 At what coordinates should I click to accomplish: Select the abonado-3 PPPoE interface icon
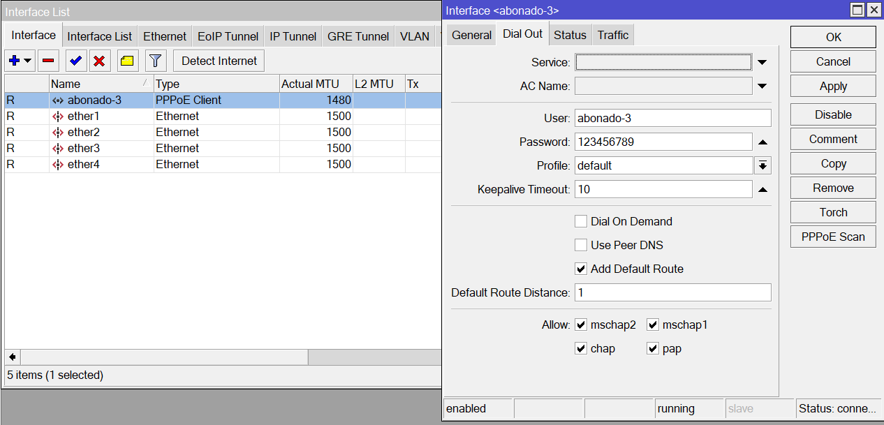click(x=58, y=100)
